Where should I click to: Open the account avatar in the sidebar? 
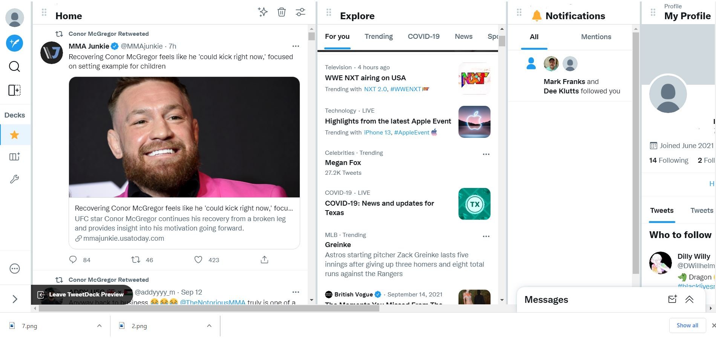pos(15,18)
